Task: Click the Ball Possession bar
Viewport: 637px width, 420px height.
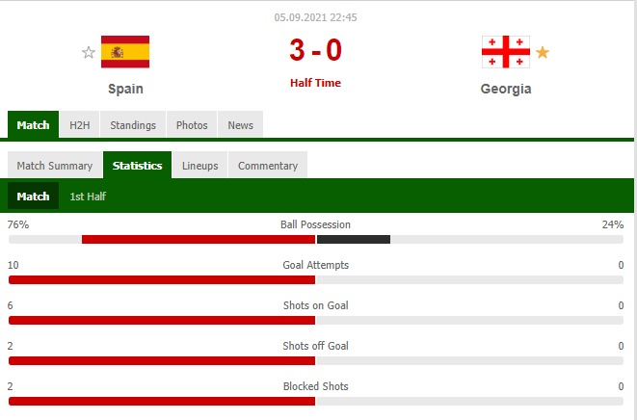Action: tap(315, 239)
